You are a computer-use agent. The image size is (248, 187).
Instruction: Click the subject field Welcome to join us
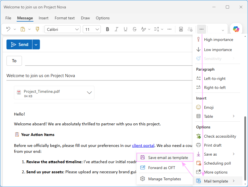pyautogui.click(x=99, y=76)
